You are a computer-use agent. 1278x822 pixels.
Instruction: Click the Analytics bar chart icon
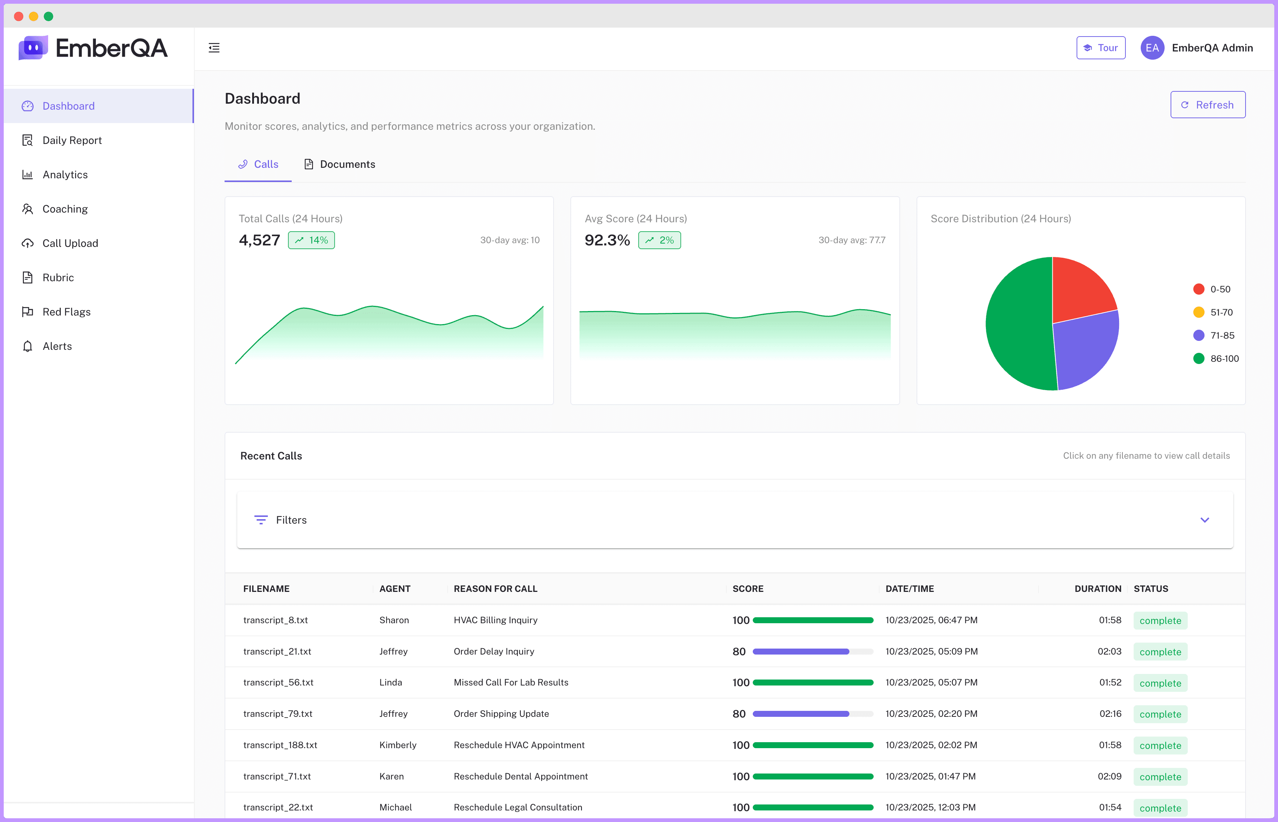pos(28,175)
